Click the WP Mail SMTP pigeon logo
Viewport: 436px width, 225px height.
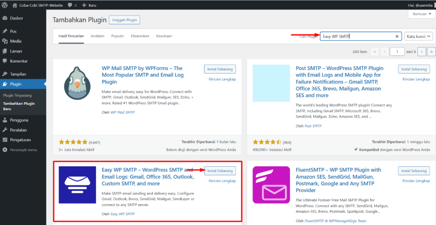(x=77, y=83)
